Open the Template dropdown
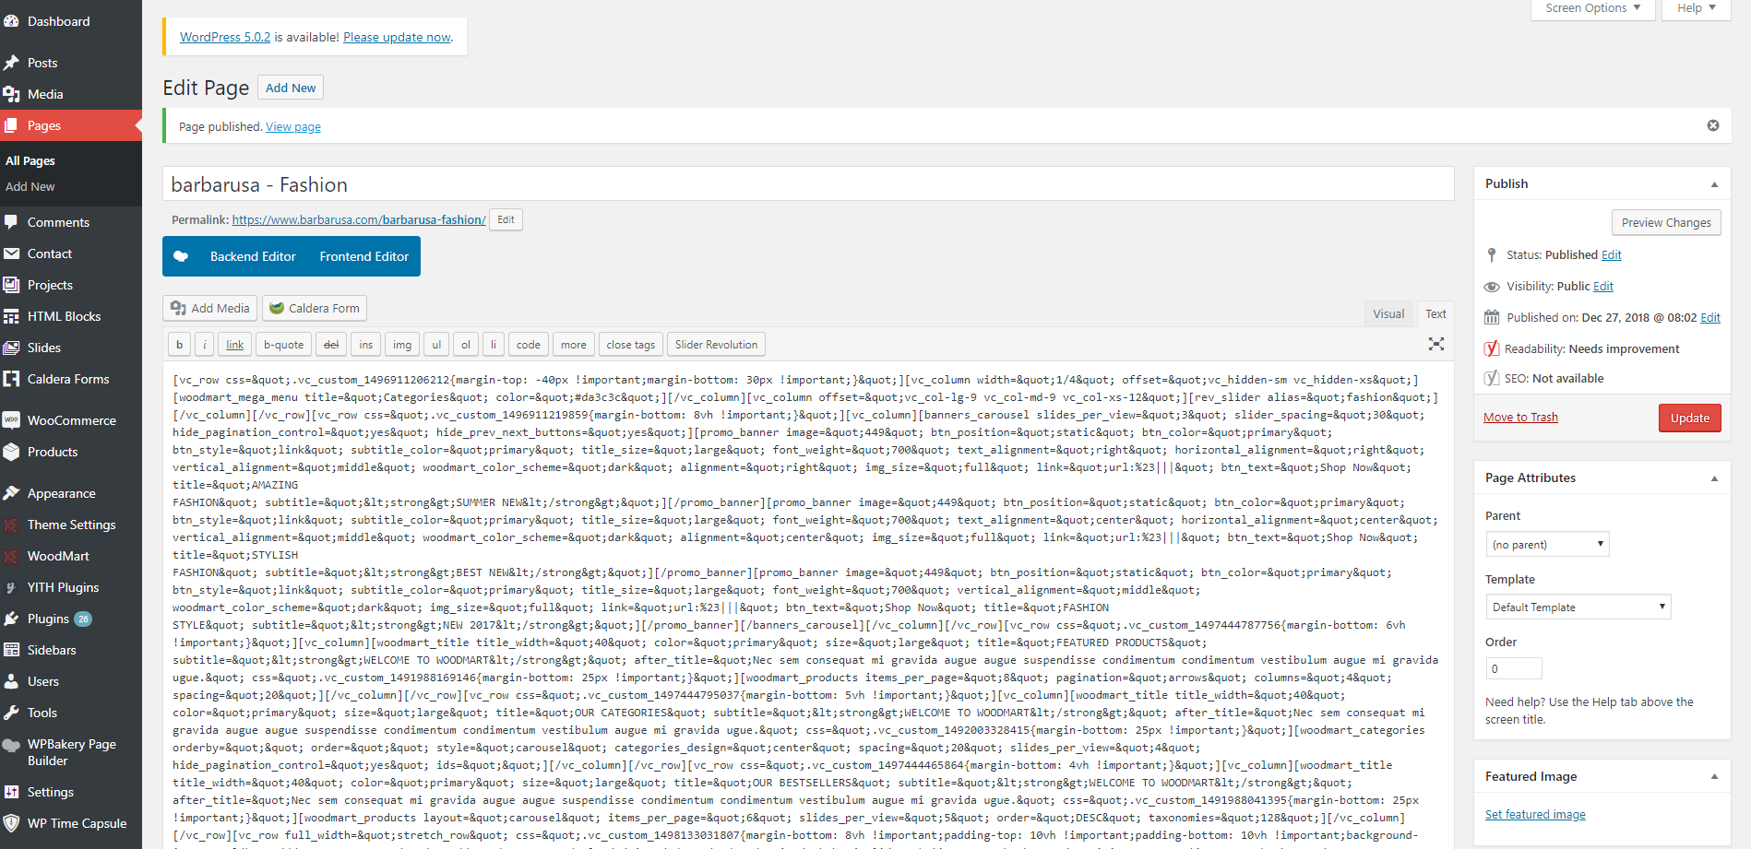Image resolution: width=1751 pixels, height=849 pixels. (x=1578, y=607)
